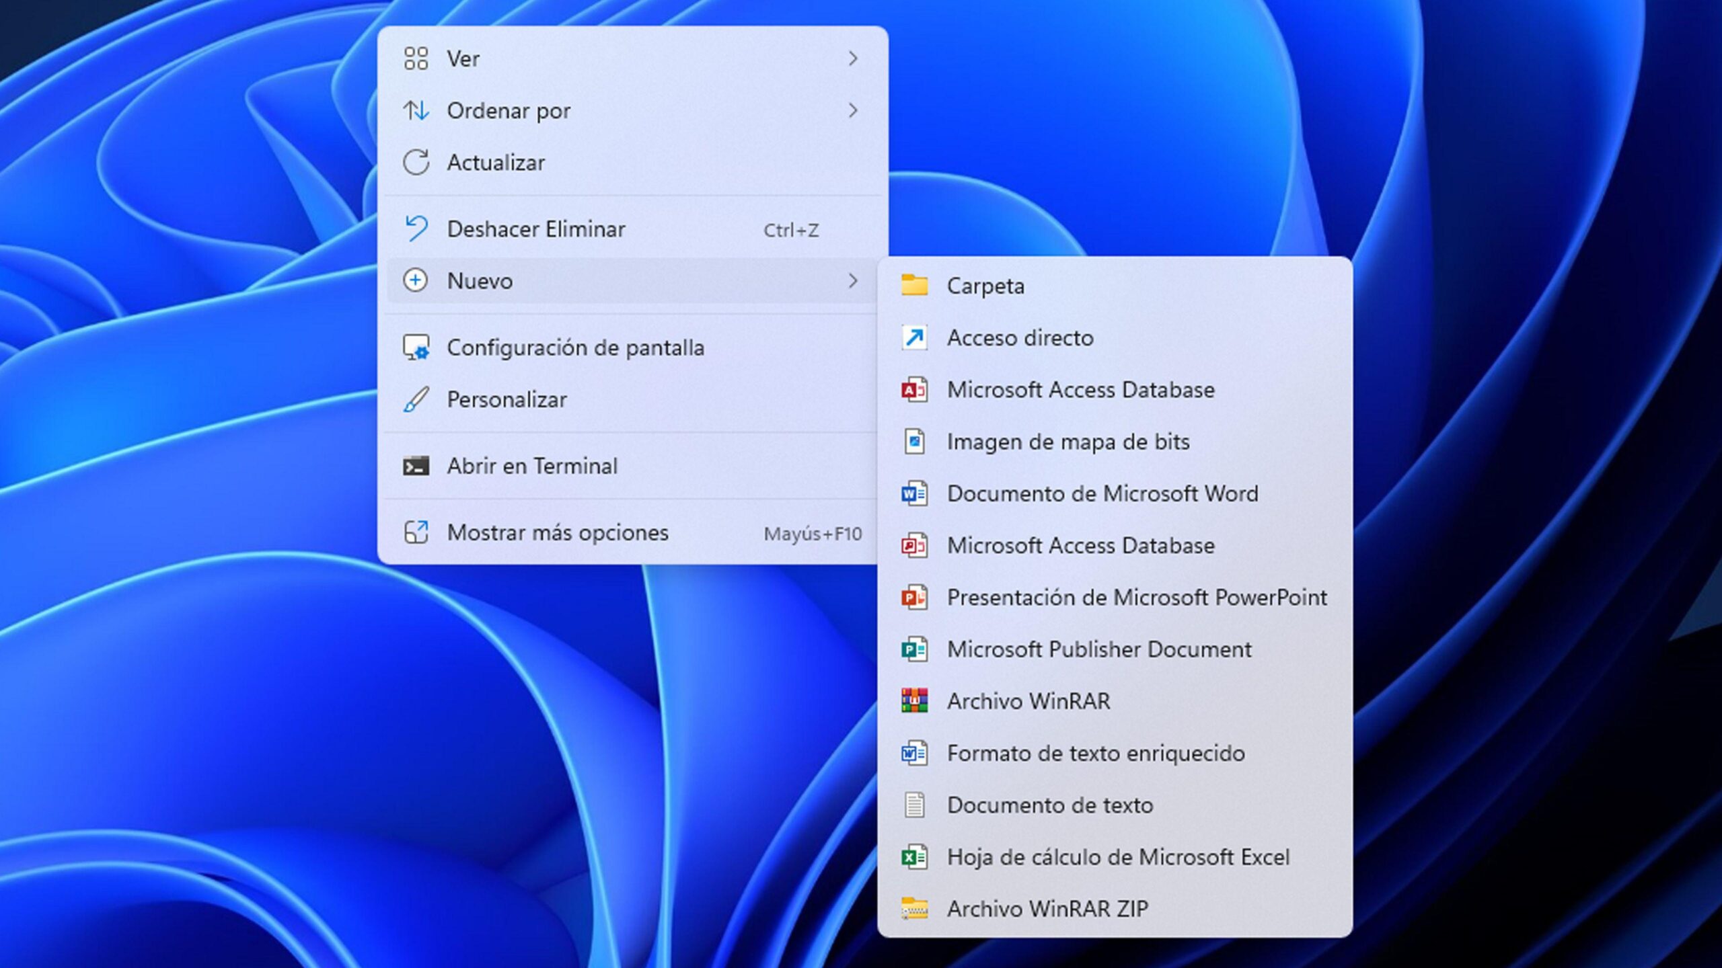This screenshot has width=1722, height=968.
Task: Click the Acceso directo arrow icon
Action: click(x=915, y=337)
